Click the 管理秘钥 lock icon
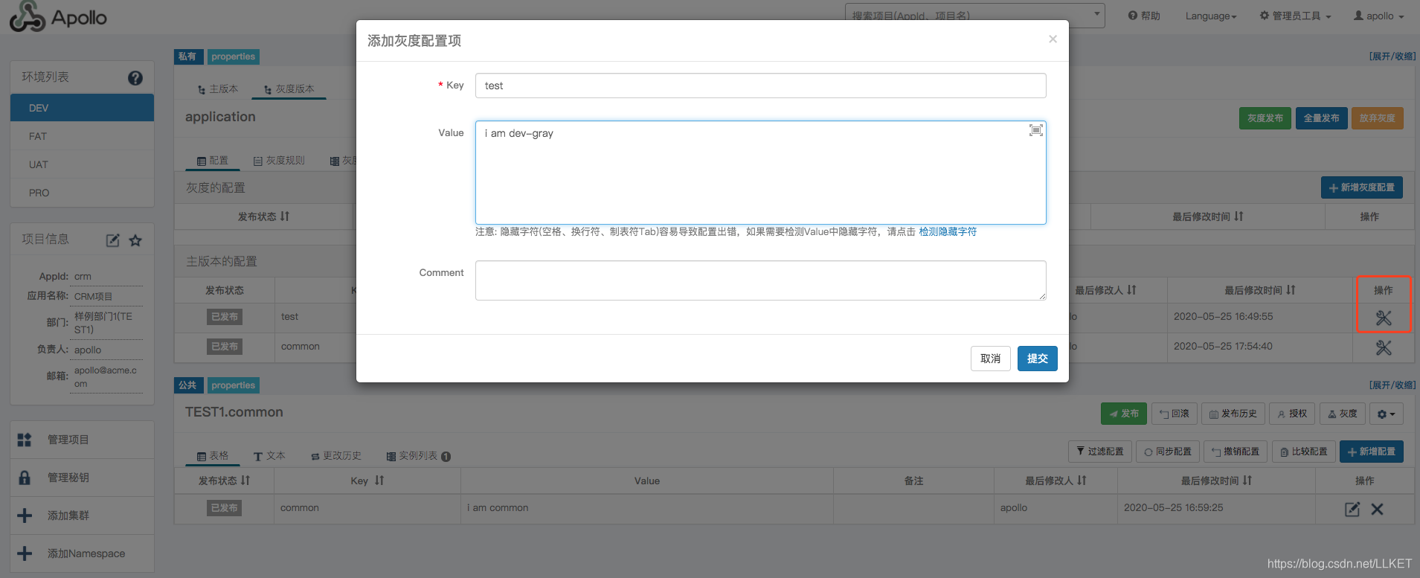The height and width of the screenshot is (578, 1420). (x=25, y=478)
